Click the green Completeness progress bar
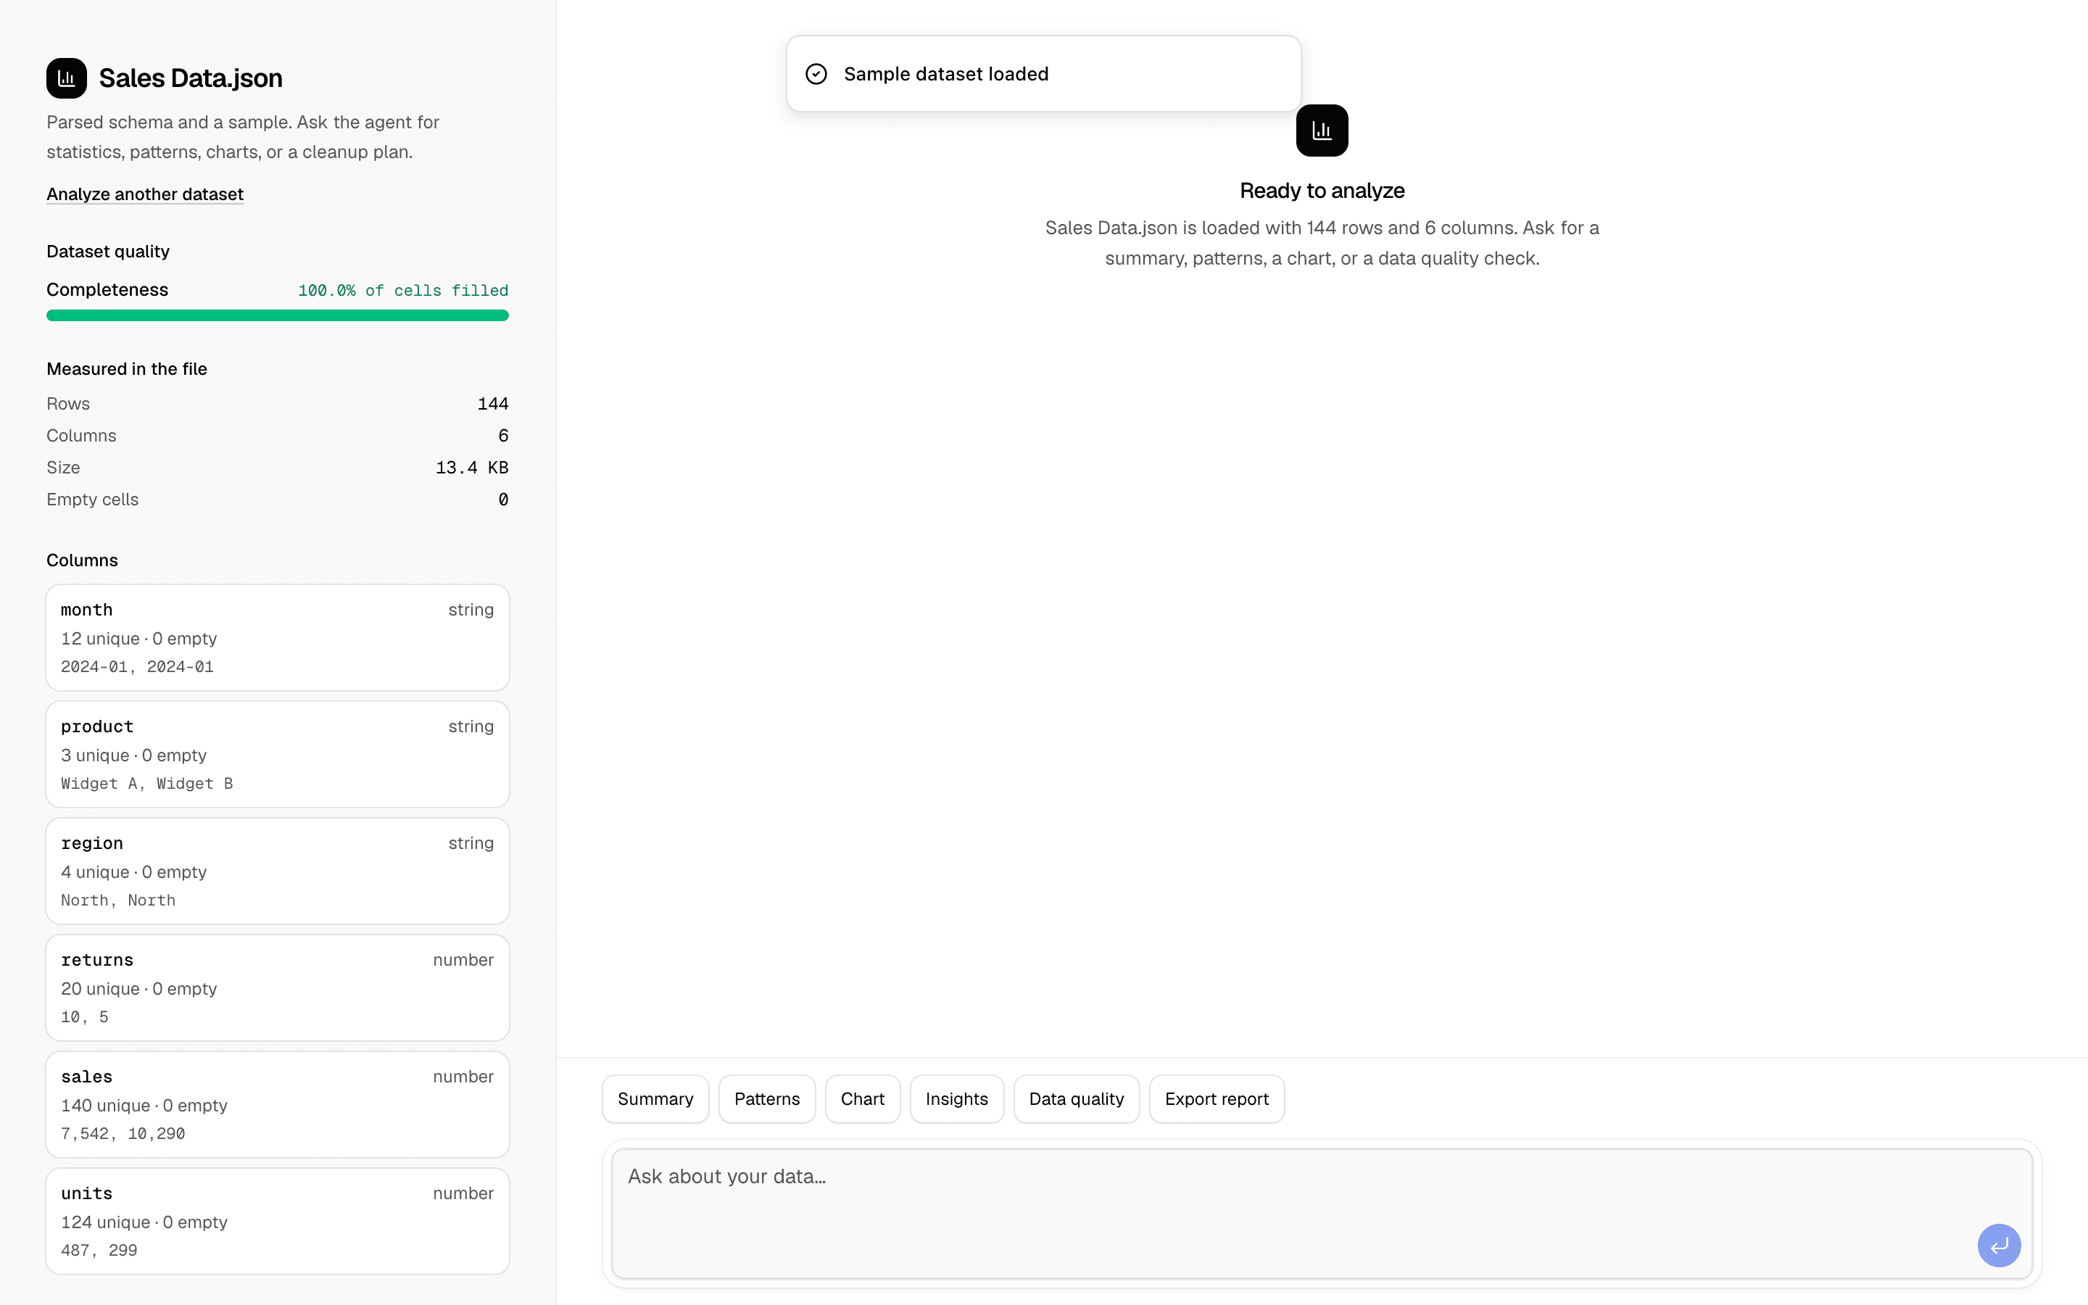 coord(278,315)
